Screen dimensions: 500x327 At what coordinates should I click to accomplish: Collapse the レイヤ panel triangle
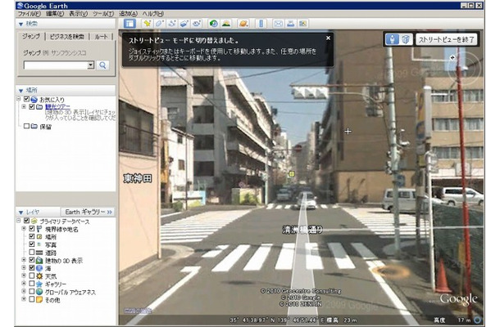tap(21, 213)
